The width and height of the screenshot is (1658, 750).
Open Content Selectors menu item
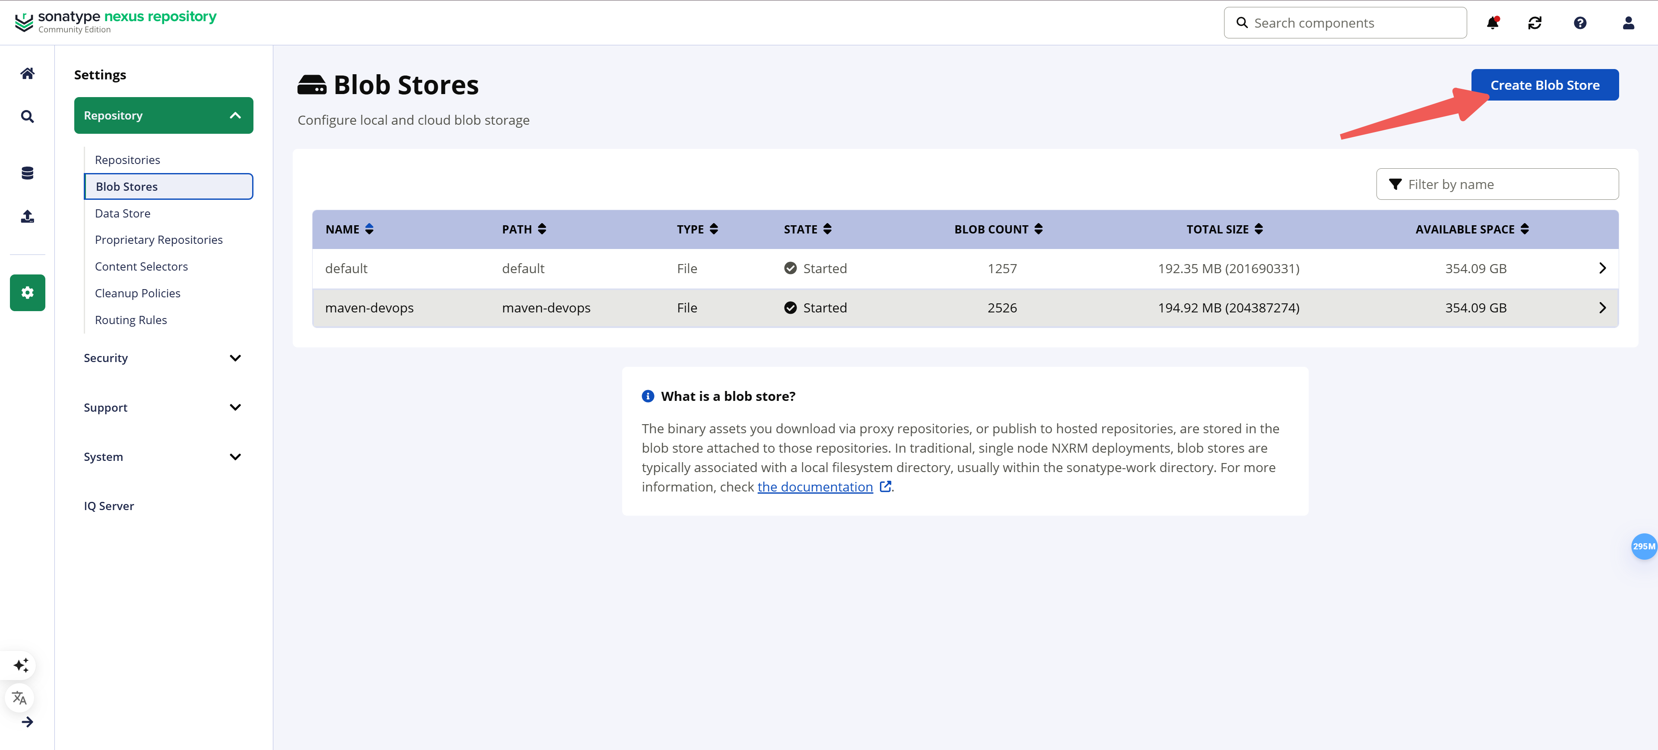coord(141,266)
